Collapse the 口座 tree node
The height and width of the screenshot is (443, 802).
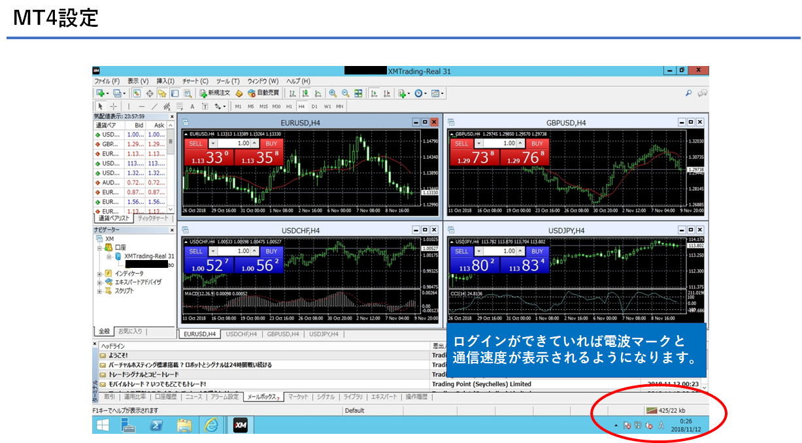coord(99,248)
